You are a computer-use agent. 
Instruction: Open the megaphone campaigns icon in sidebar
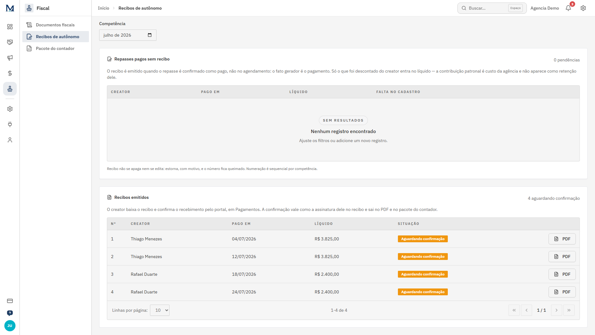tap(10, 58)
